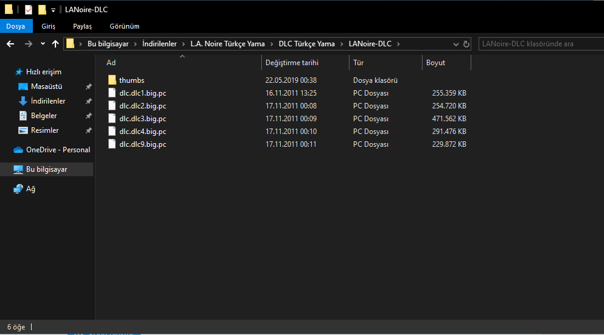The width and height of the screenshot is (604, 335).
Task: Open Resimler in the navigation pane
Action: [44, 130]
